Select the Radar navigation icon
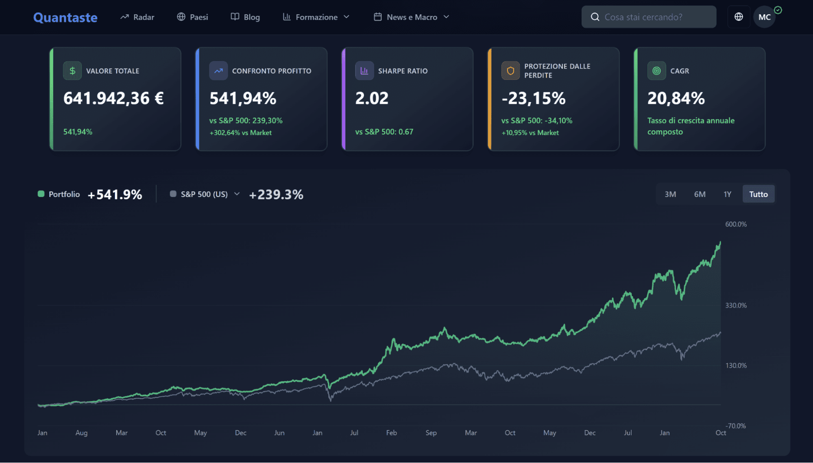813x463 pixels. click(x=124, y=17)
